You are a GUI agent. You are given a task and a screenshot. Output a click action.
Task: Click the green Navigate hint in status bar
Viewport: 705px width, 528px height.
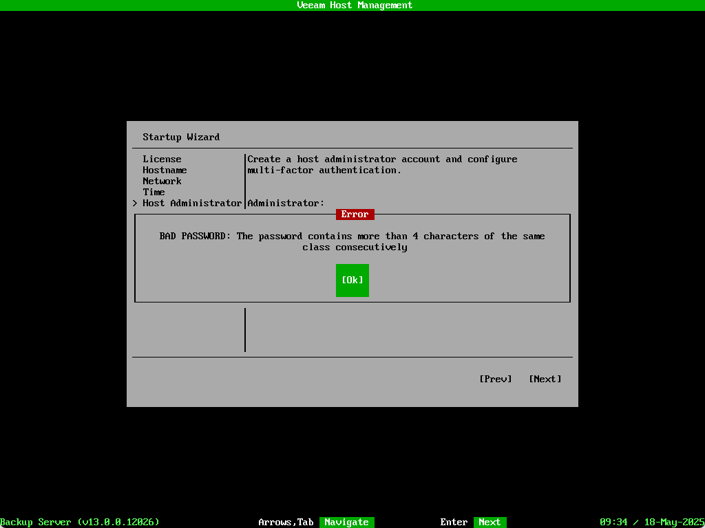[346, 522]
